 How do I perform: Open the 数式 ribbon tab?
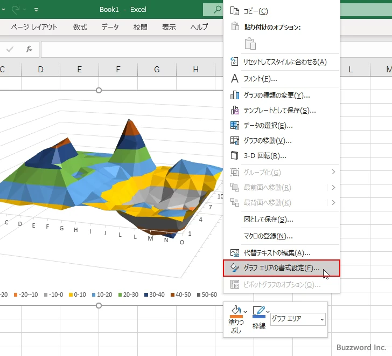pyautogui.click(x=80, y=27)
